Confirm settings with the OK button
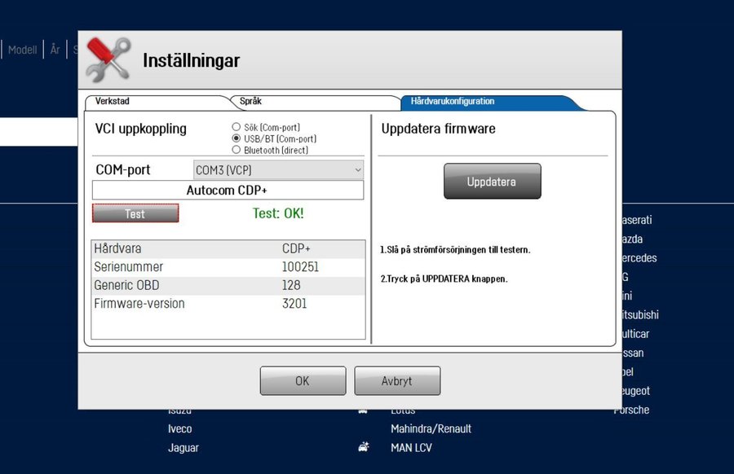The height and width of the screenshot is (474, 734). coord(302,380)
